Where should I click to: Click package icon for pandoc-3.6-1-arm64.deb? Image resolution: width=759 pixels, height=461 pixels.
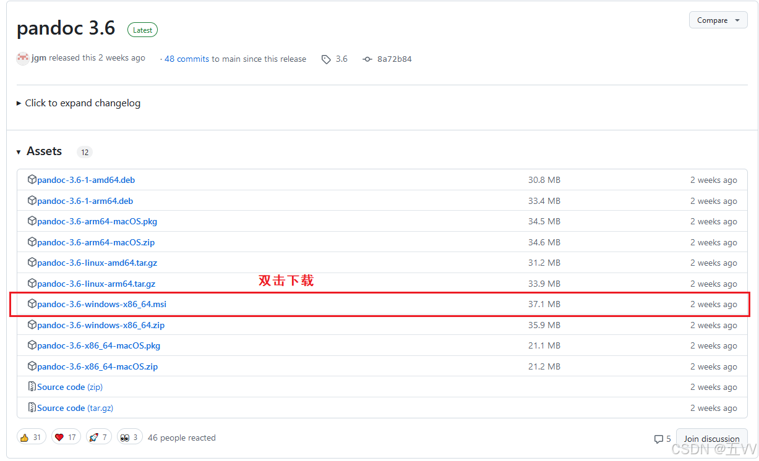pos(32,201)
